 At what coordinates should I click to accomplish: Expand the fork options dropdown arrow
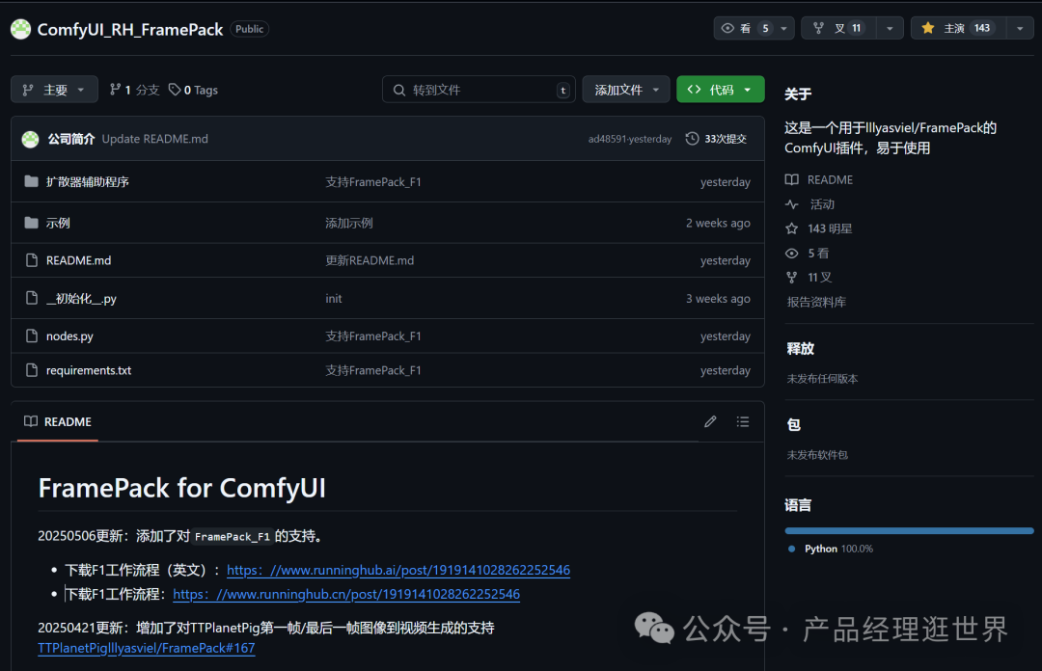tap(890, 29)
